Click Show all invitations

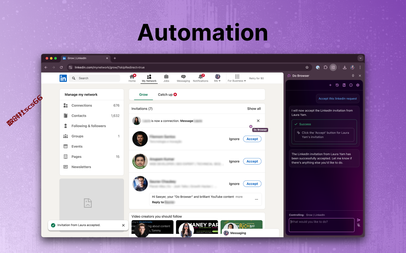(x=254, y=109)
